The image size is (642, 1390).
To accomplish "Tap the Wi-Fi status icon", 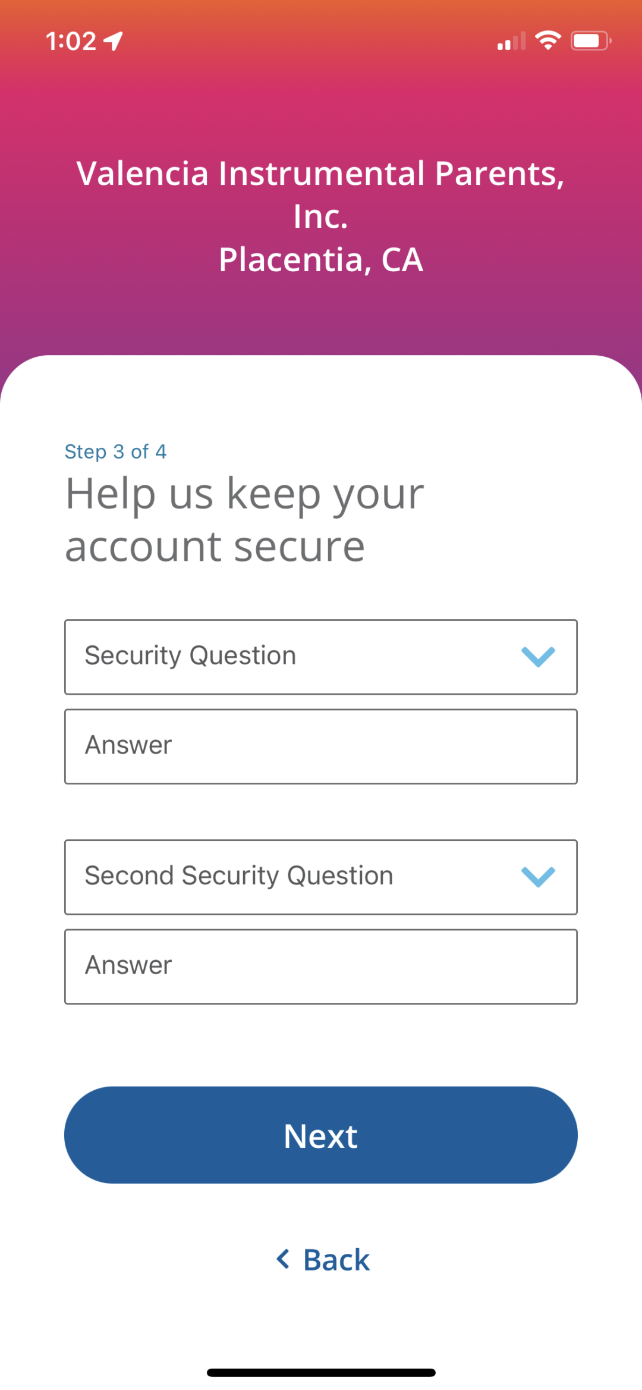I will (547, 40).
